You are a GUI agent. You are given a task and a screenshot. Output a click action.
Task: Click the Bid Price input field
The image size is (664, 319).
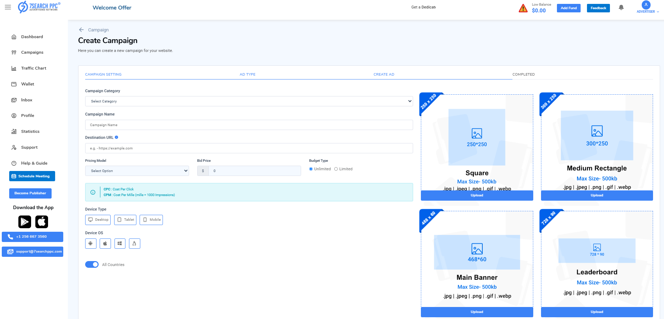click(255, 171)
